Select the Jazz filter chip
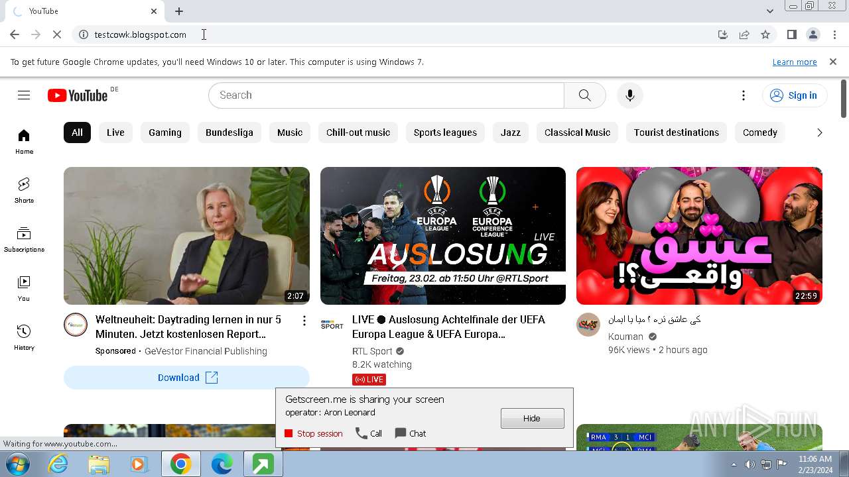 [x=511, y=132]
